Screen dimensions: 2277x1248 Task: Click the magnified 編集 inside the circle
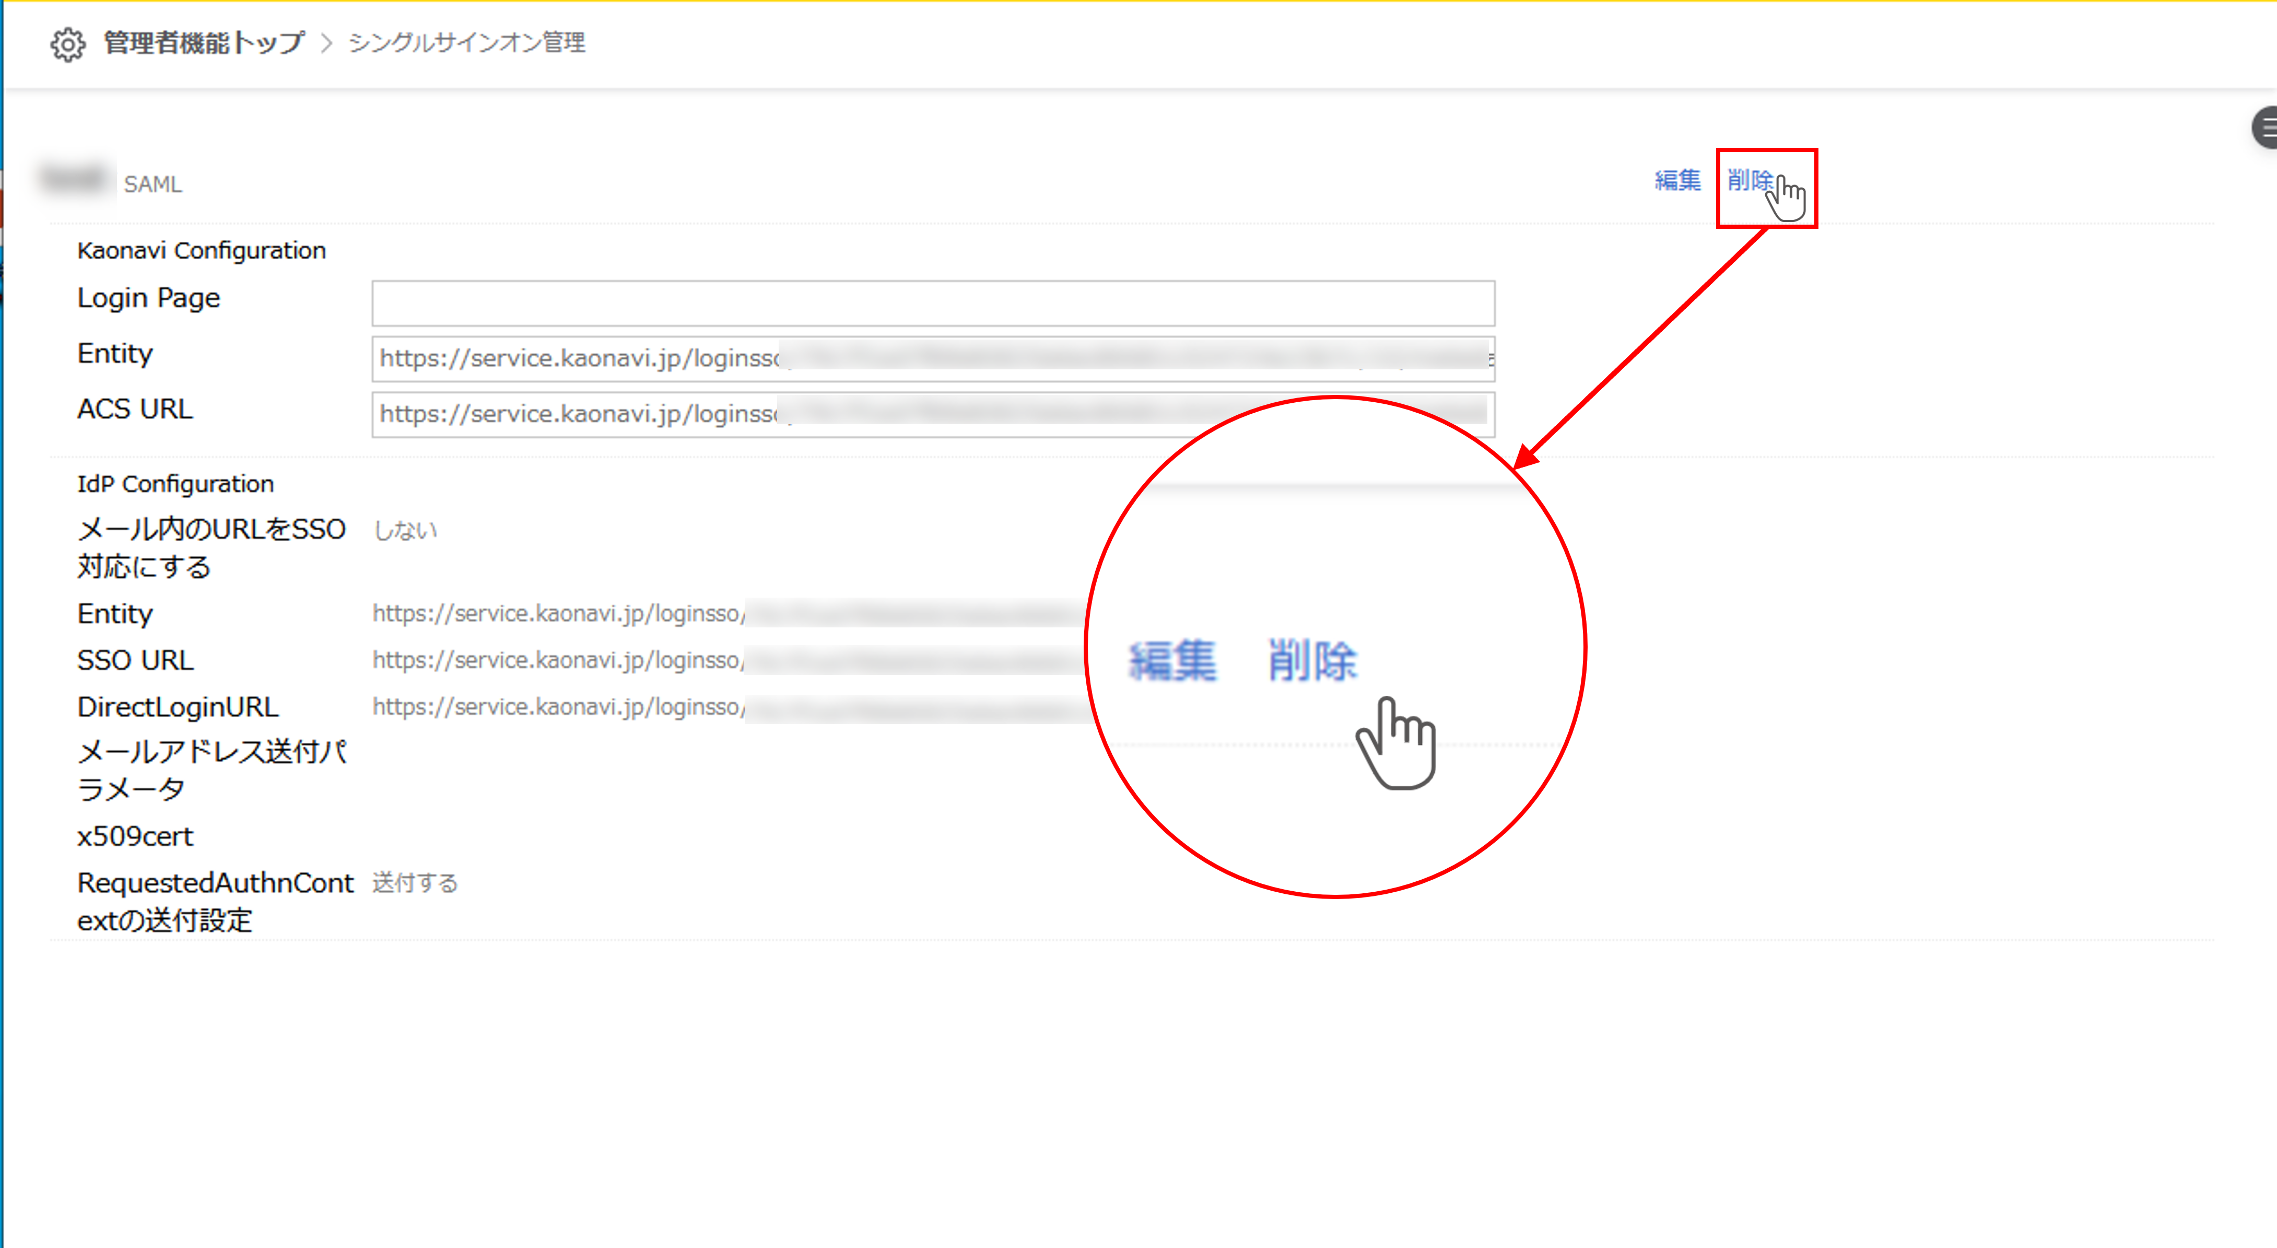point(1172,661)
